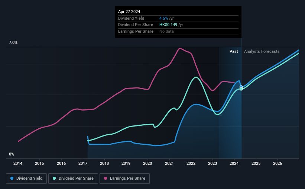The width and height of the screenshot is (305, 189).
Task: Select the 2020 label on the x-axis
Action: [x=147, y=163]
